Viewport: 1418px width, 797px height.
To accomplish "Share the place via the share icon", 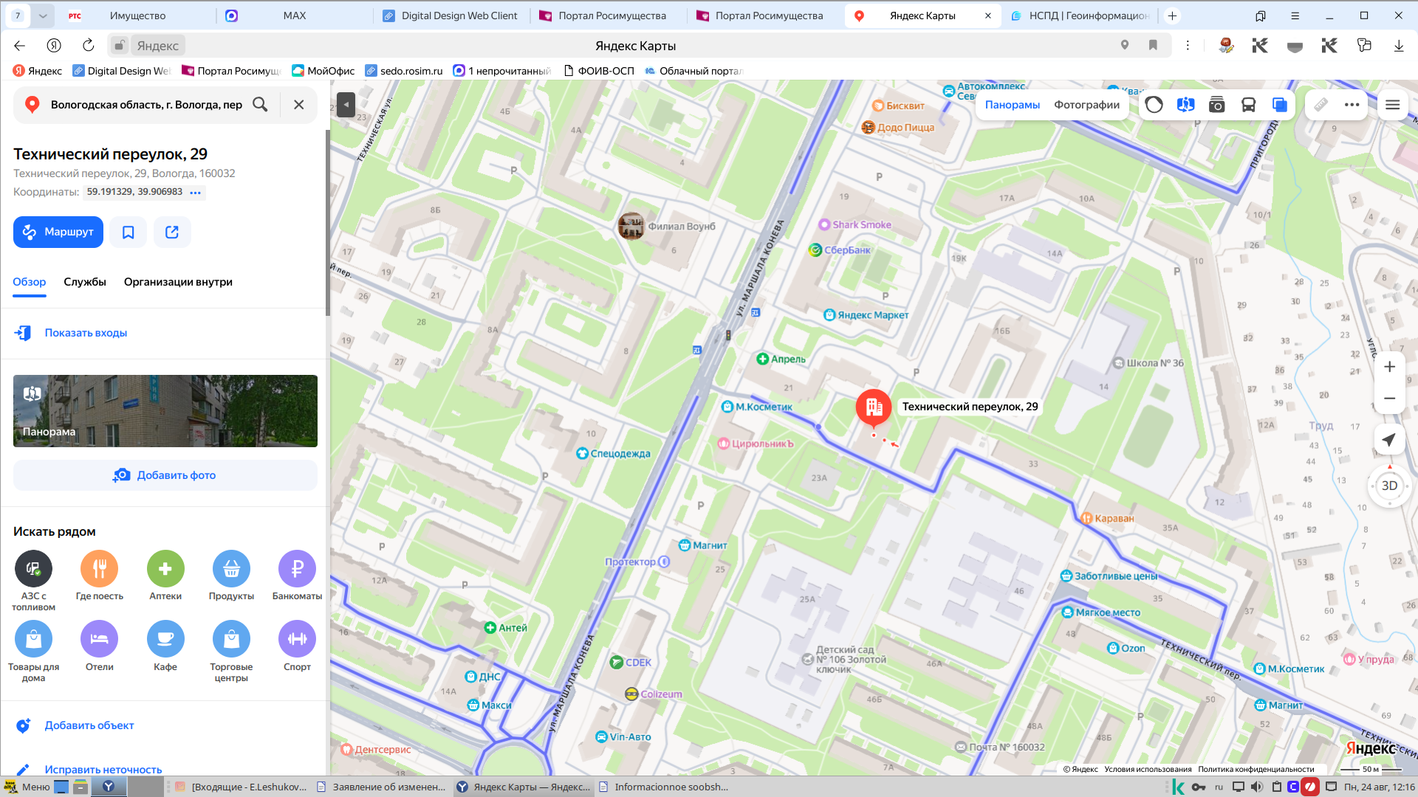I will pyautogui.click(x=172, y=232).
